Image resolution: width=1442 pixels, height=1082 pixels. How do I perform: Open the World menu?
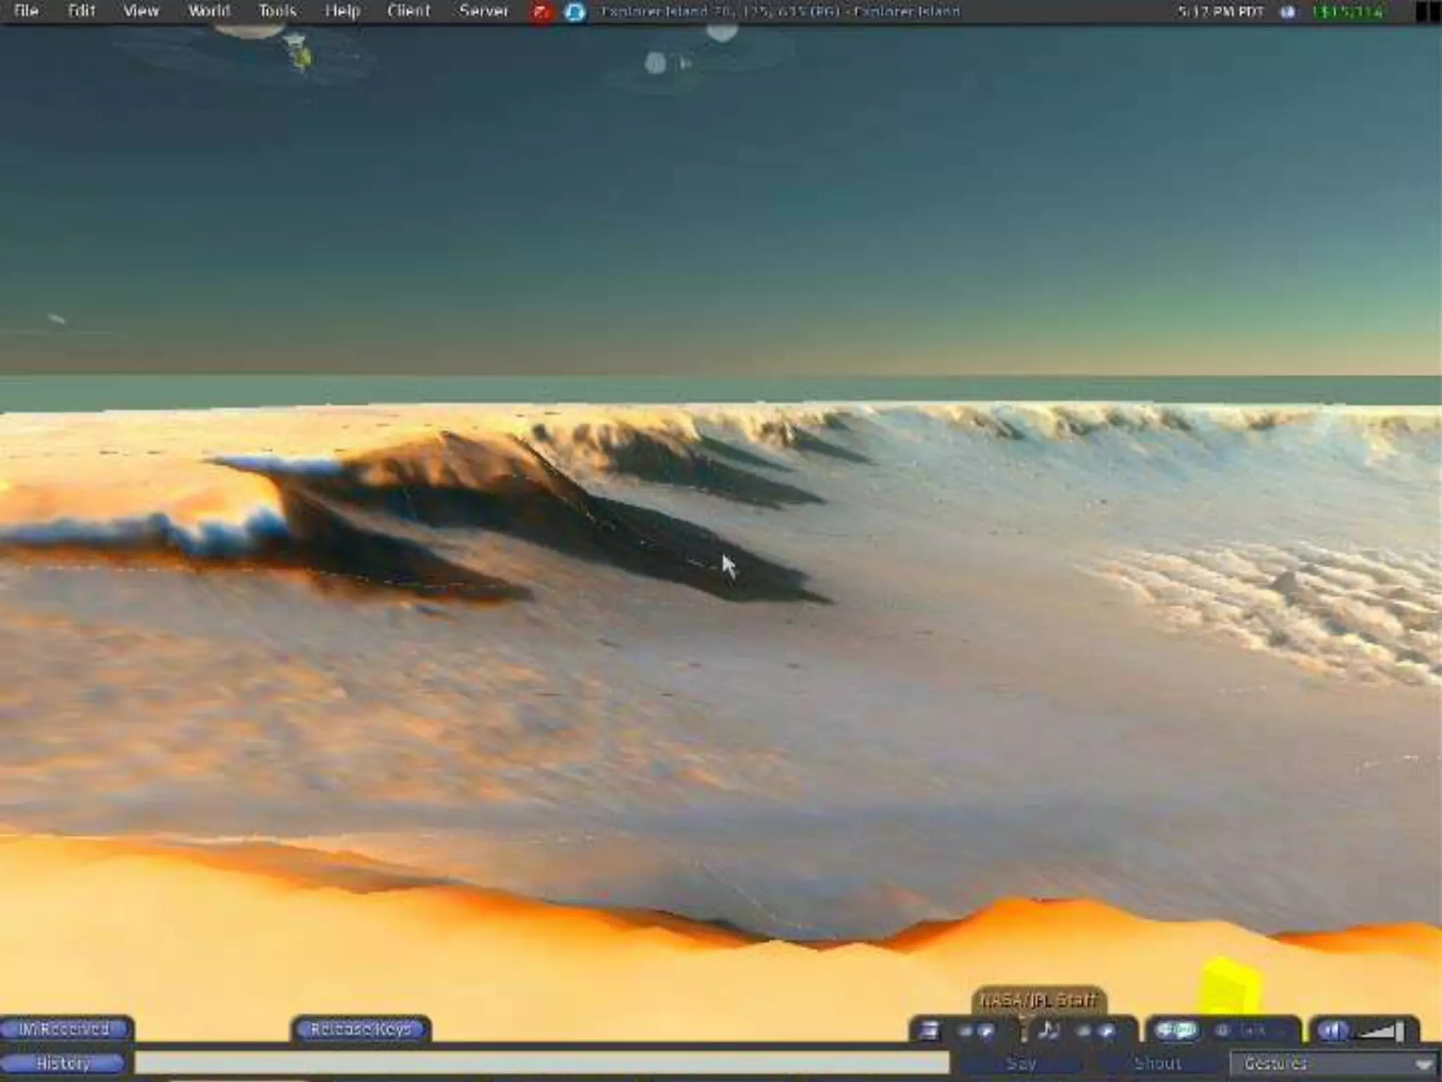click(208, 11)
